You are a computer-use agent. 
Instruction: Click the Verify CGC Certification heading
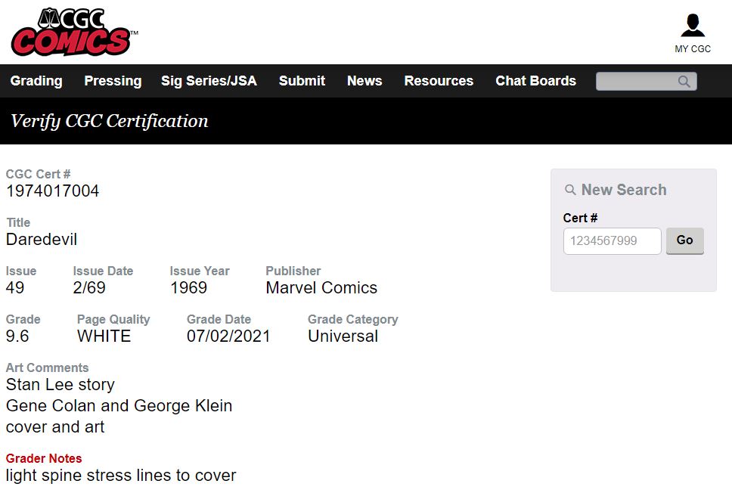[110, 121]
